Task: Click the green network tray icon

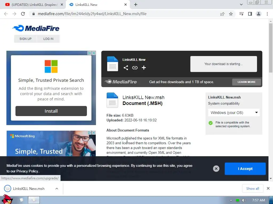Action: (x=238, y=200)
